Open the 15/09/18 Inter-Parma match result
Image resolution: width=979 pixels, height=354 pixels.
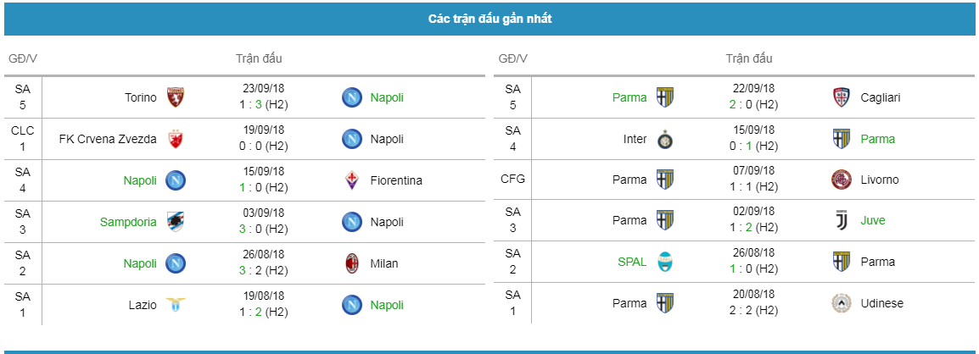point(755,146)
